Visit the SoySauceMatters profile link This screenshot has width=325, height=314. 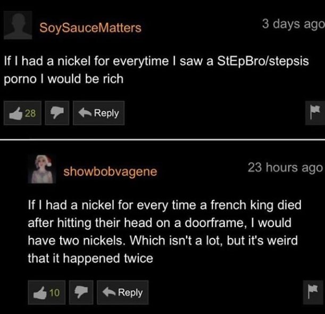coord(90,27)
